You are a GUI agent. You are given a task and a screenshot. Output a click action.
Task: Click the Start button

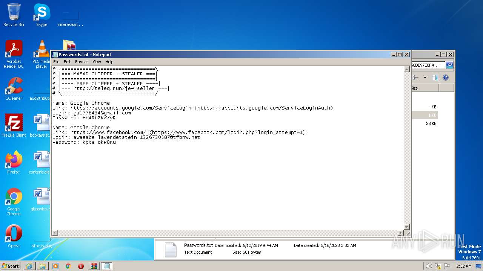[11, 266]
